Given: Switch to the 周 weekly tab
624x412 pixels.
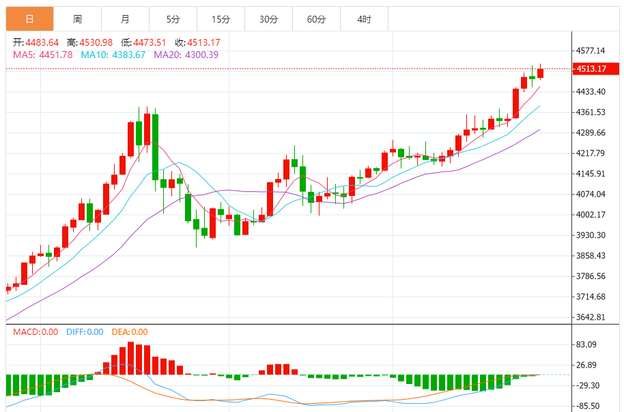Looking at the screenshot, I should (77, 19).
